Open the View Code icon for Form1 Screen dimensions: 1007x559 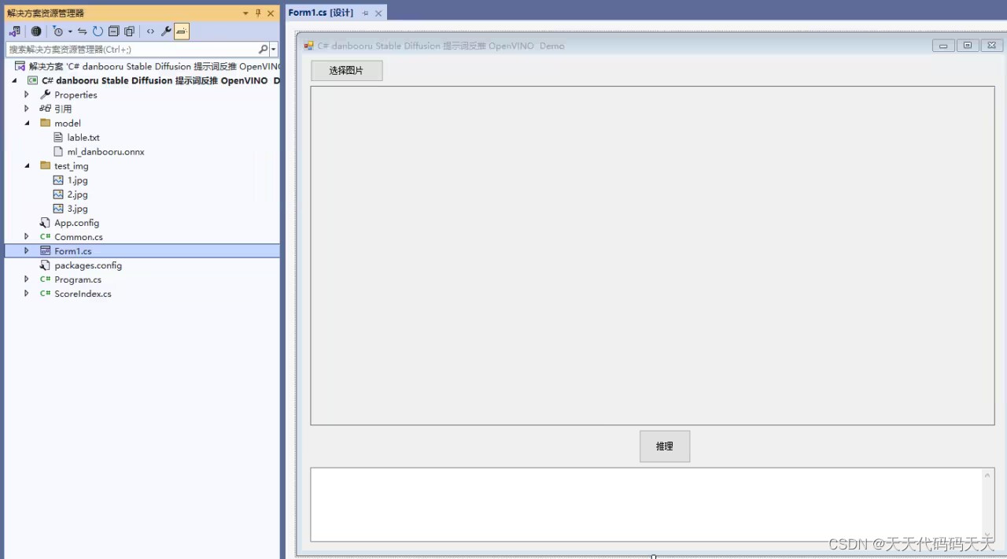coord(149,31)
